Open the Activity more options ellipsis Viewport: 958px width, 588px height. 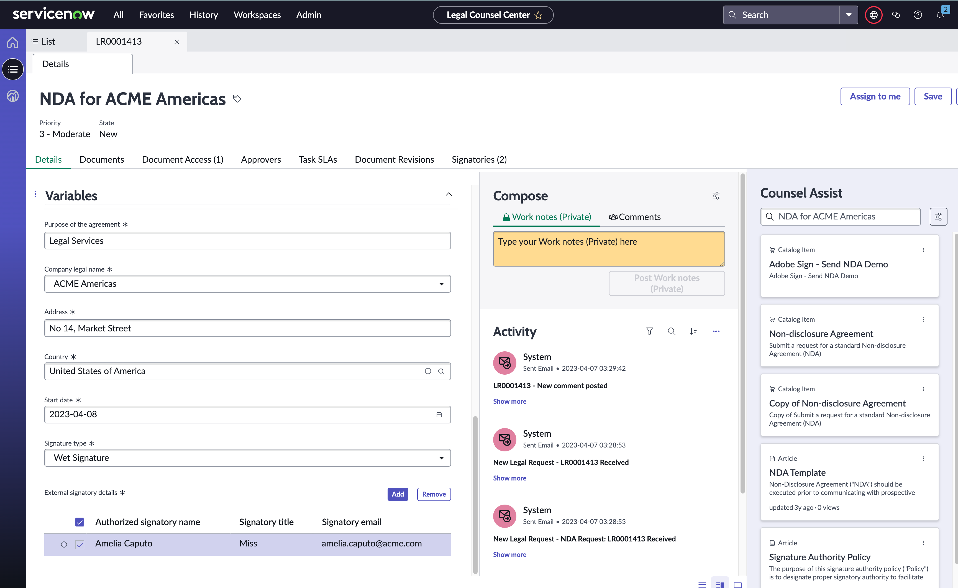click(x=716, y=331)
